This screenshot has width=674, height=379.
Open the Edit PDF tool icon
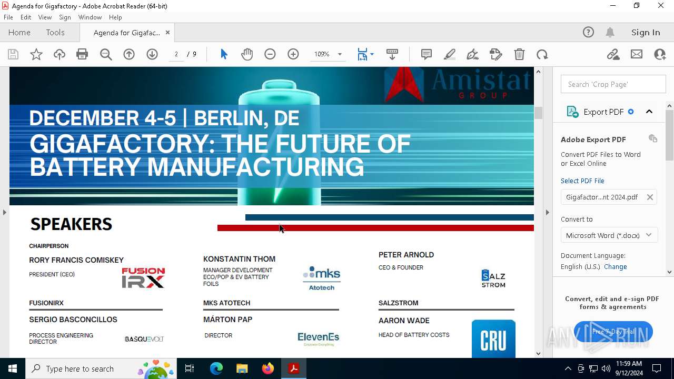pyautogui.click(x=496, y=54)
